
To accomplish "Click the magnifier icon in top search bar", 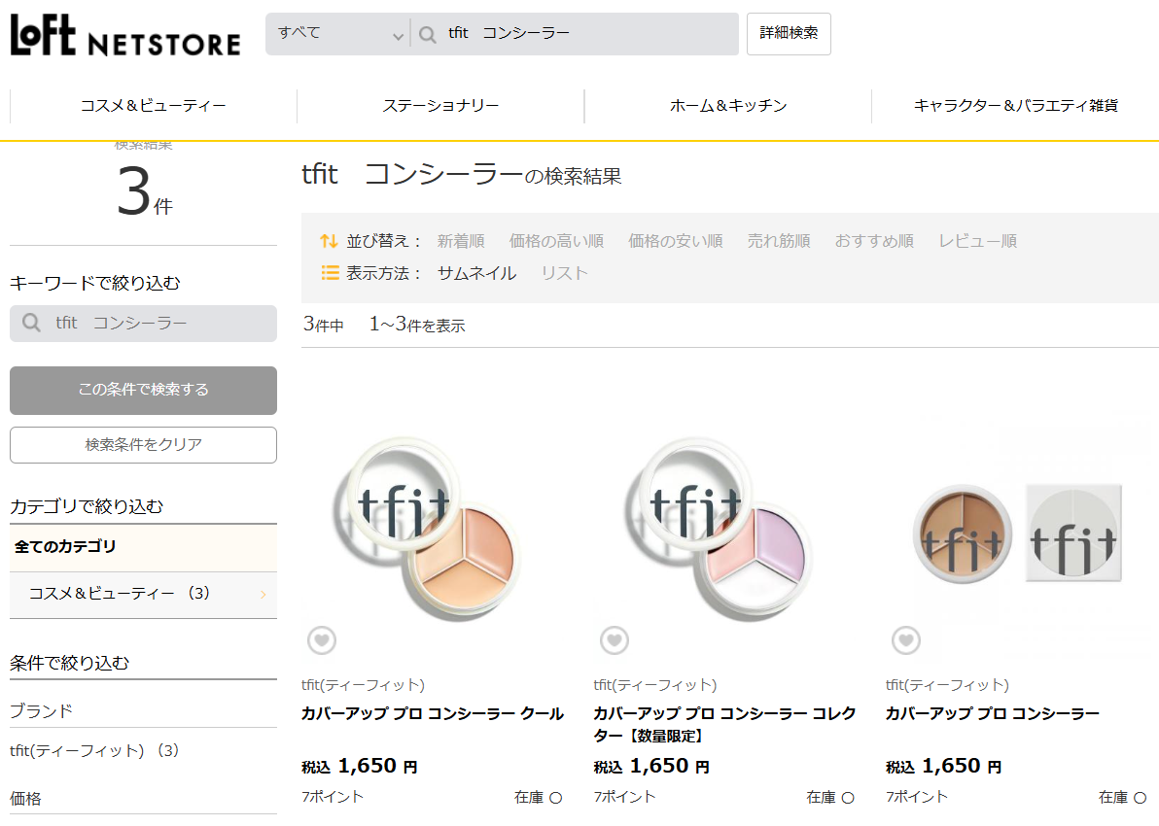I will click(x=427, y=34).
